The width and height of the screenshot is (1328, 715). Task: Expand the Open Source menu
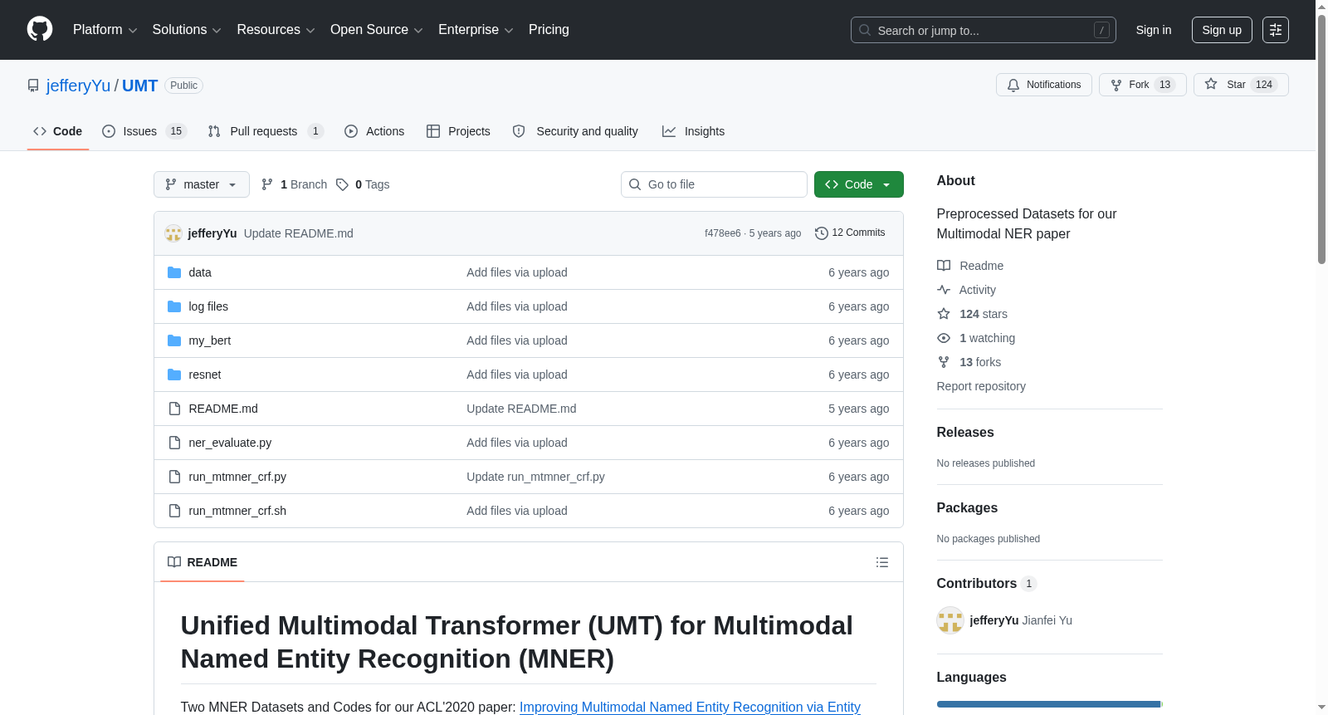[x=377, y=30]
